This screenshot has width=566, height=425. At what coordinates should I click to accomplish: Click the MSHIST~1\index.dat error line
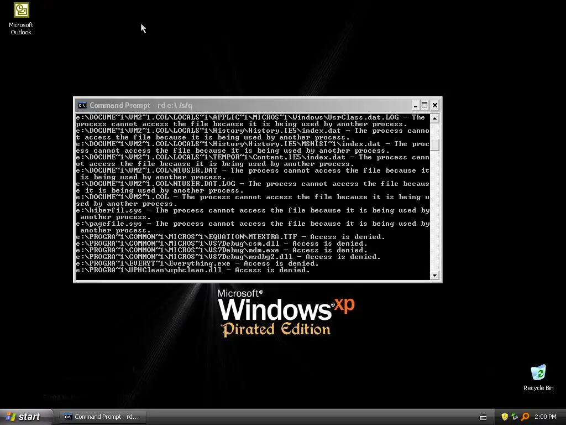[x=253, y=147]
